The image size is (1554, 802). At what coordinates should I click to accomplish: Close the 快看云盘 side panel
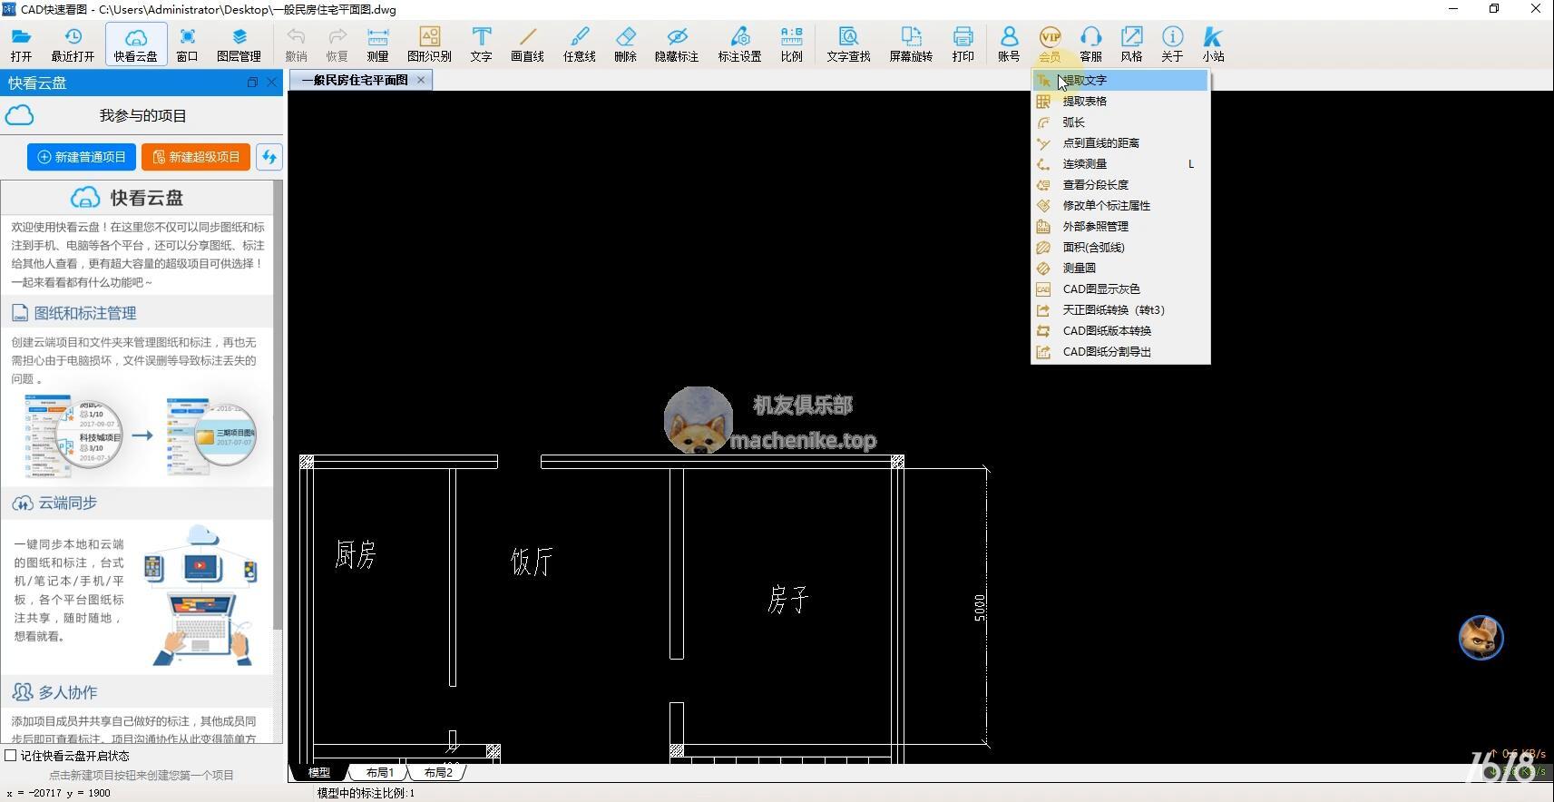(x=272, y=83)
